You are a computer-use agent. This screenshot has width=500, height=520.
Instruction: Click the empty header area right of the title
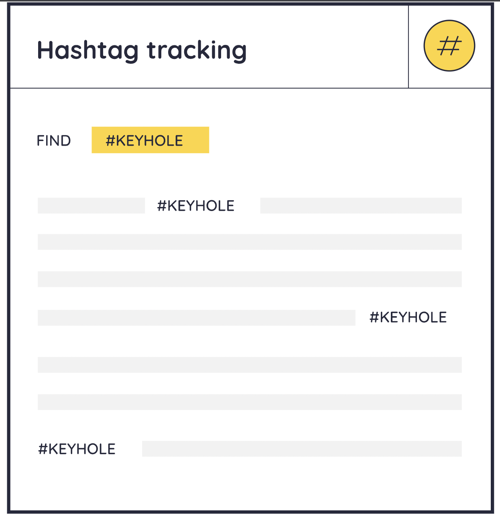coord(327,47)
